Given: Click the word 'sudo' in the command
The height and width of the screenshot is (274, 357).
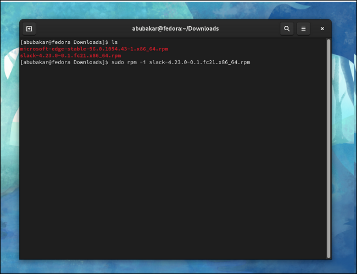Looking at the screenshot, I should (x=117, y=62).
